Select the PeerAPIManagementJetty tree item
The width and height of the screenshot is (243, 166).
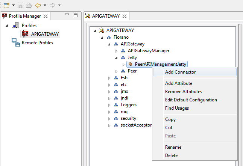[161, 64]
